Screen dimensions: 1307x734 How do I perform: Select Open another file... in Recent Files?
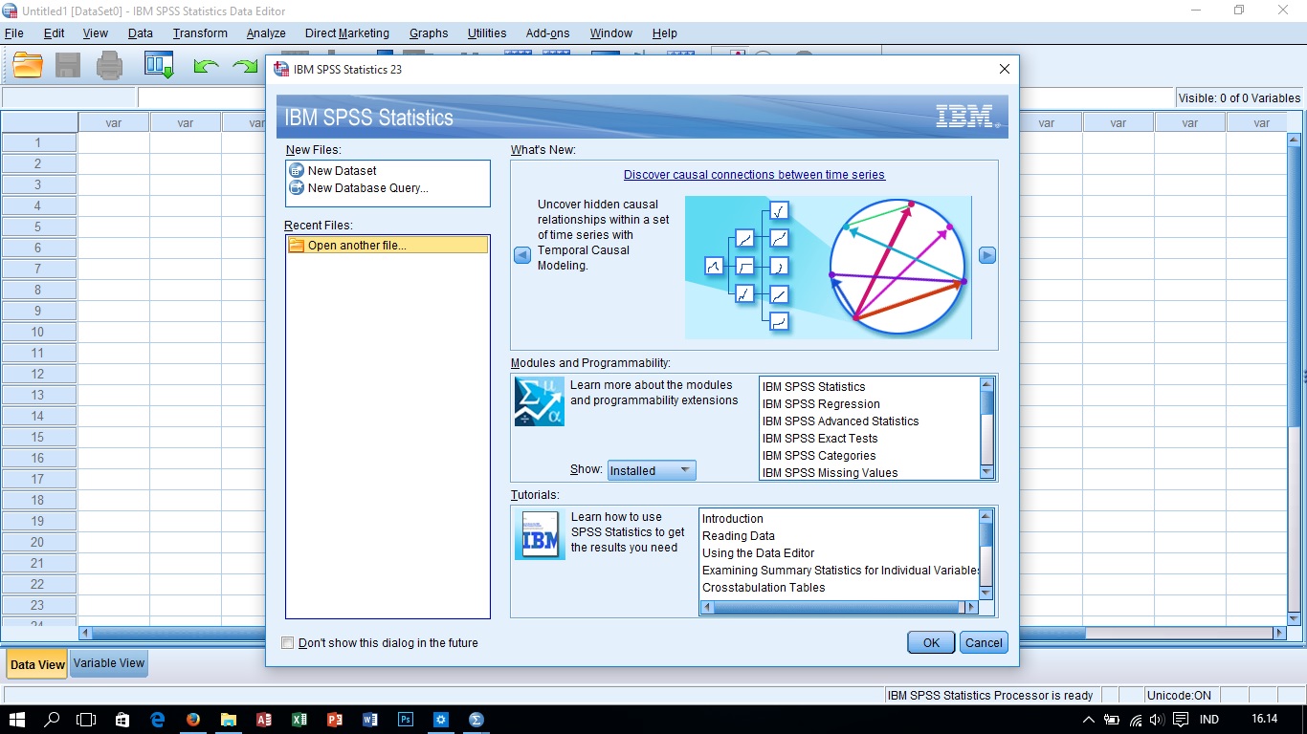(x=388, y=246)
